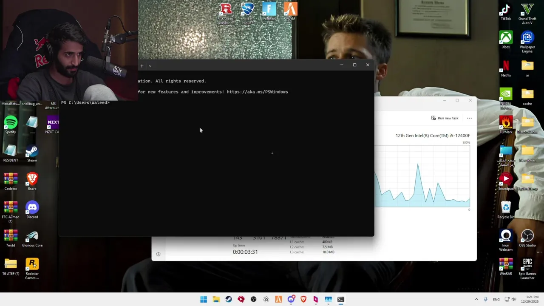Launch OBS Studio desktop shortcut

tap(527, 239)
